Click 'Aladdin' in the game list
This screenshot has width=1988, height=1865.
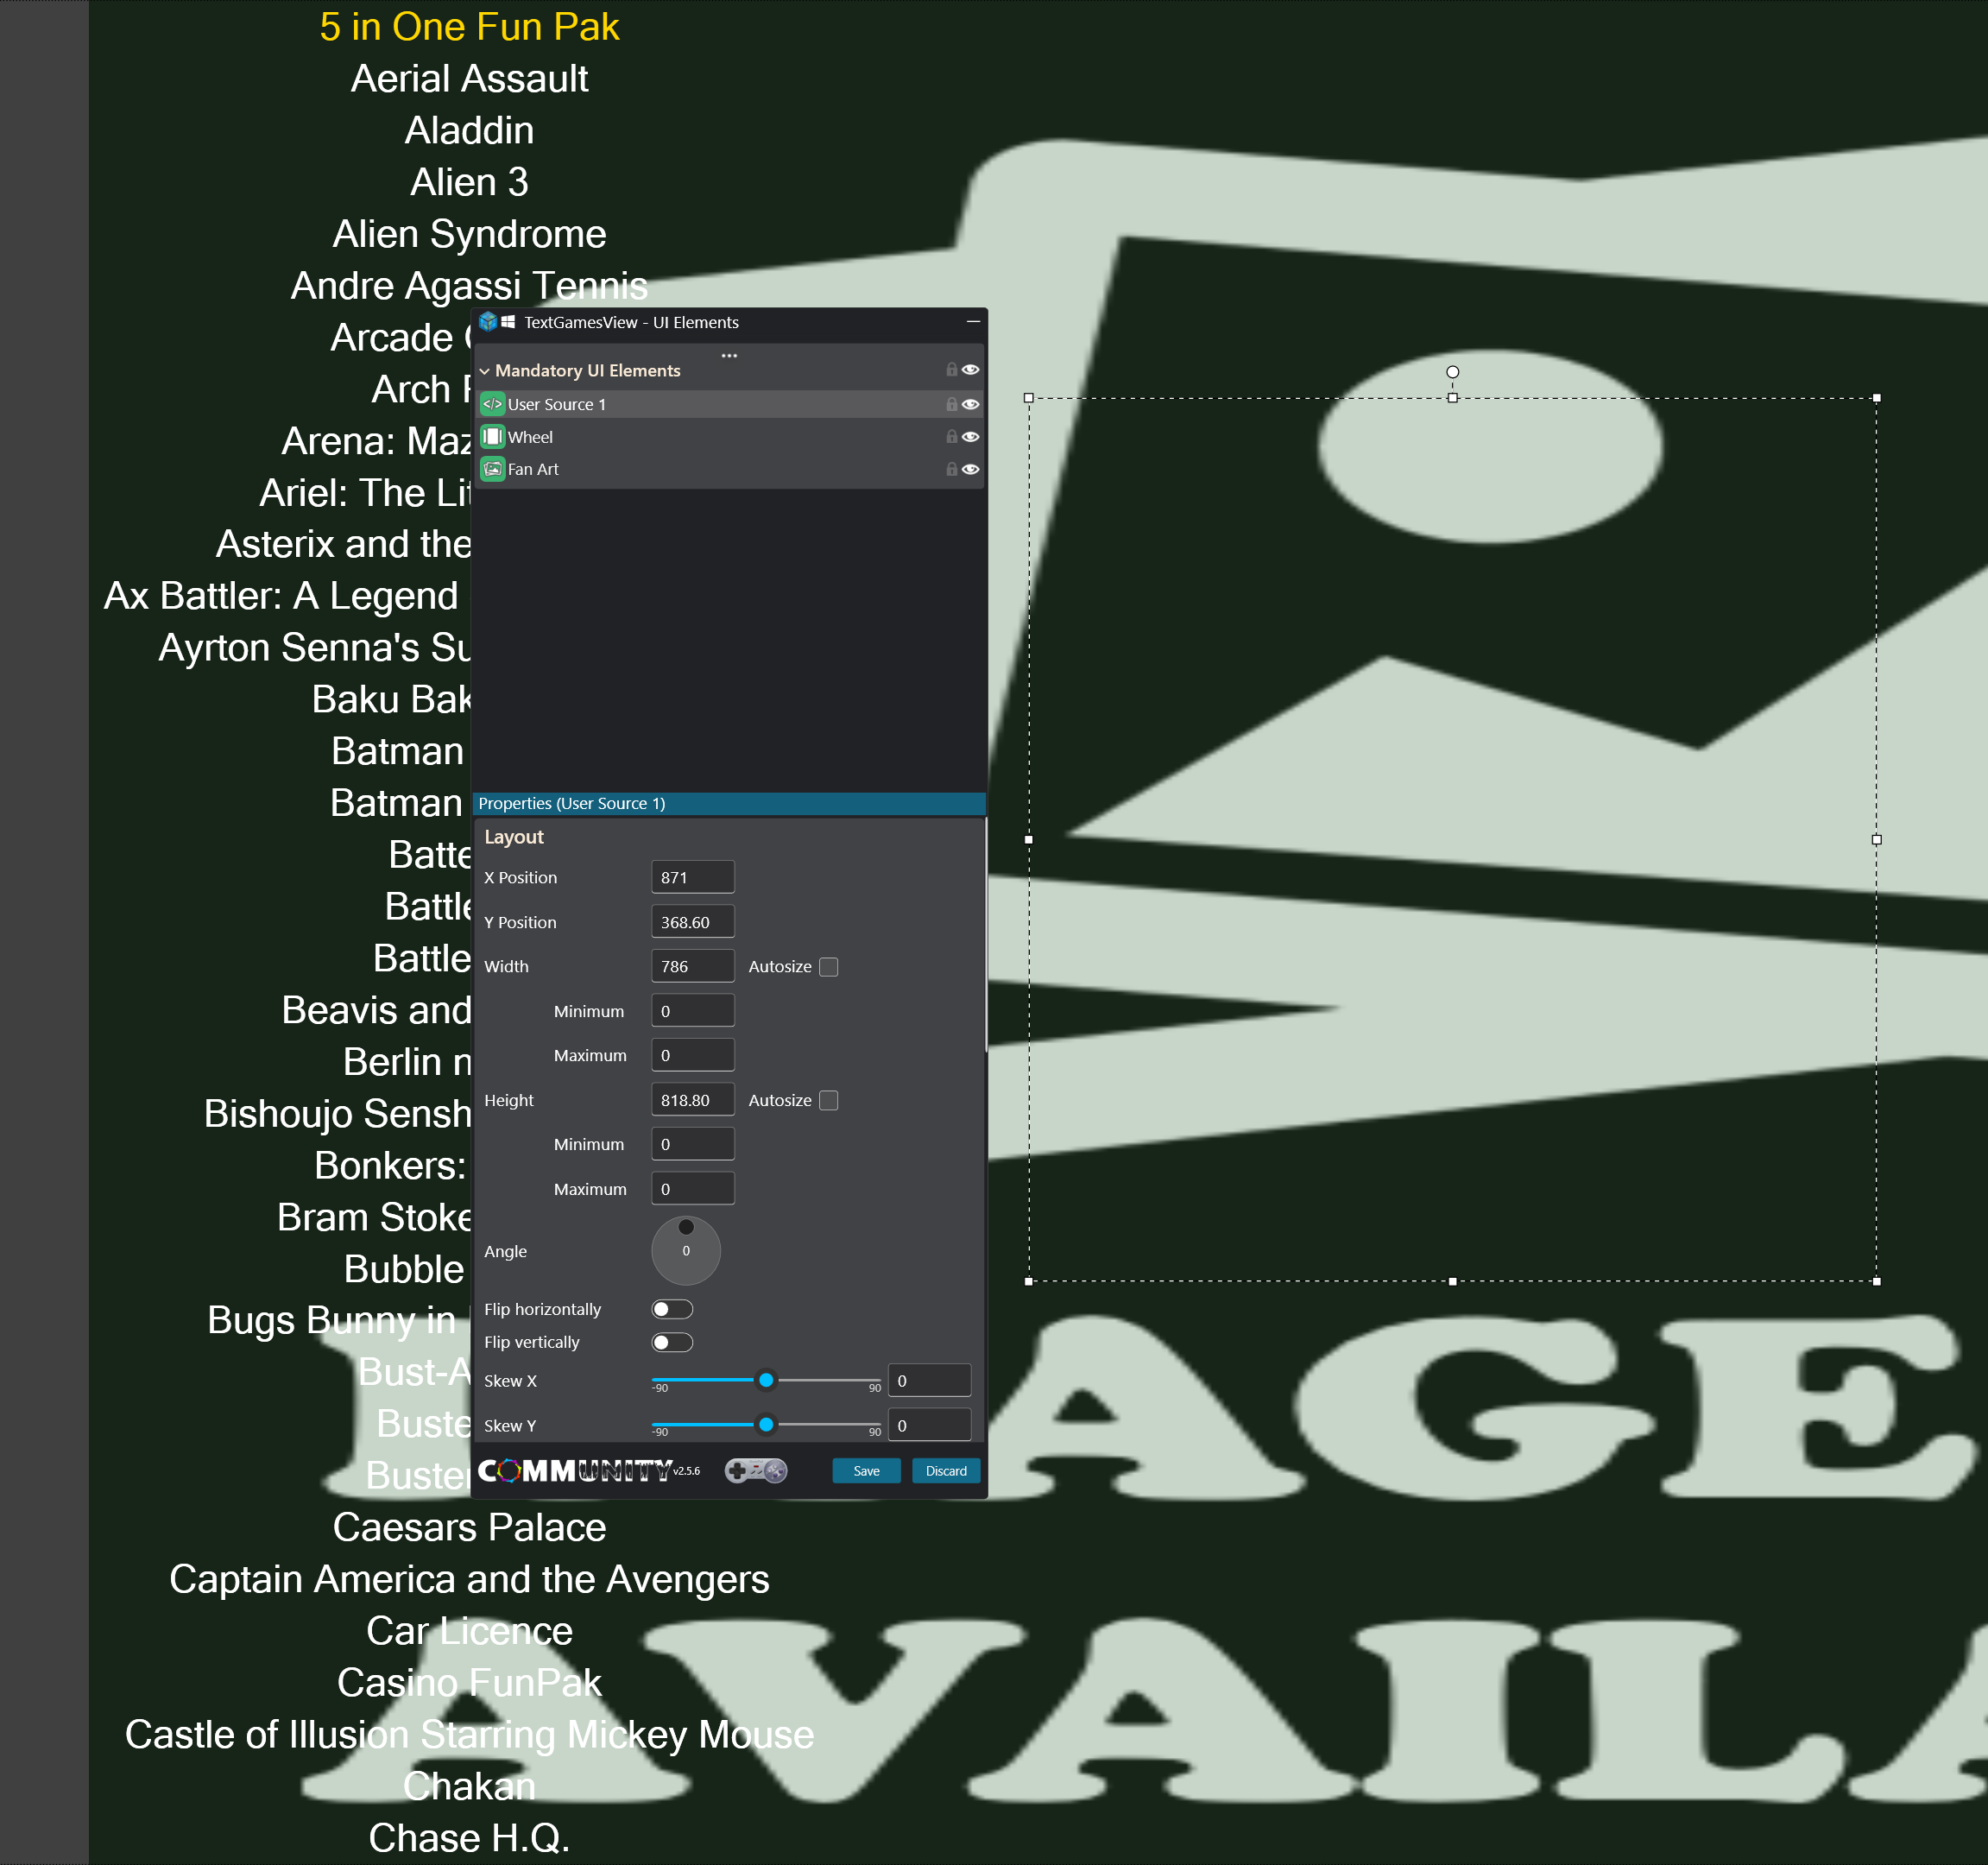[469, 131]
